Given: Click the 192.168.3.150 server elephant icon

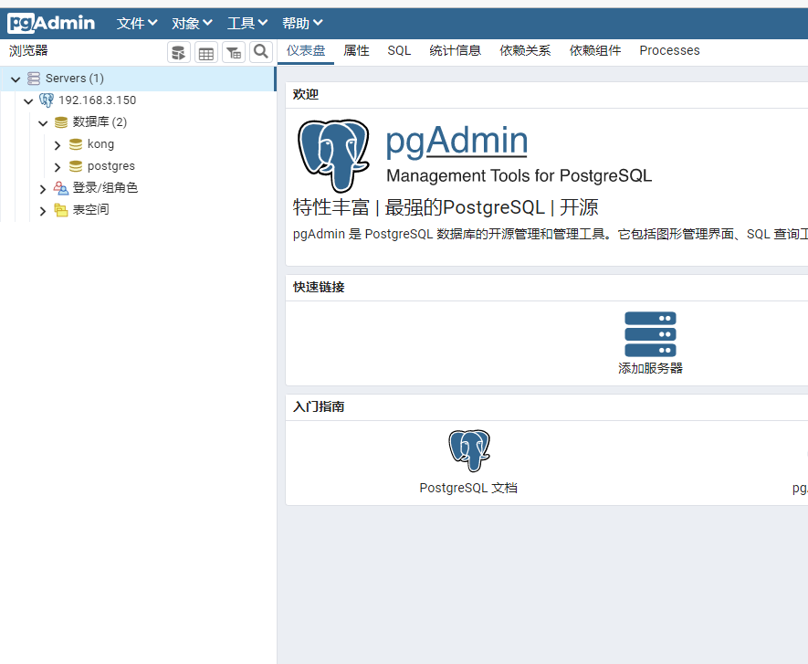Looking at the screenshot, I should 47,100.
